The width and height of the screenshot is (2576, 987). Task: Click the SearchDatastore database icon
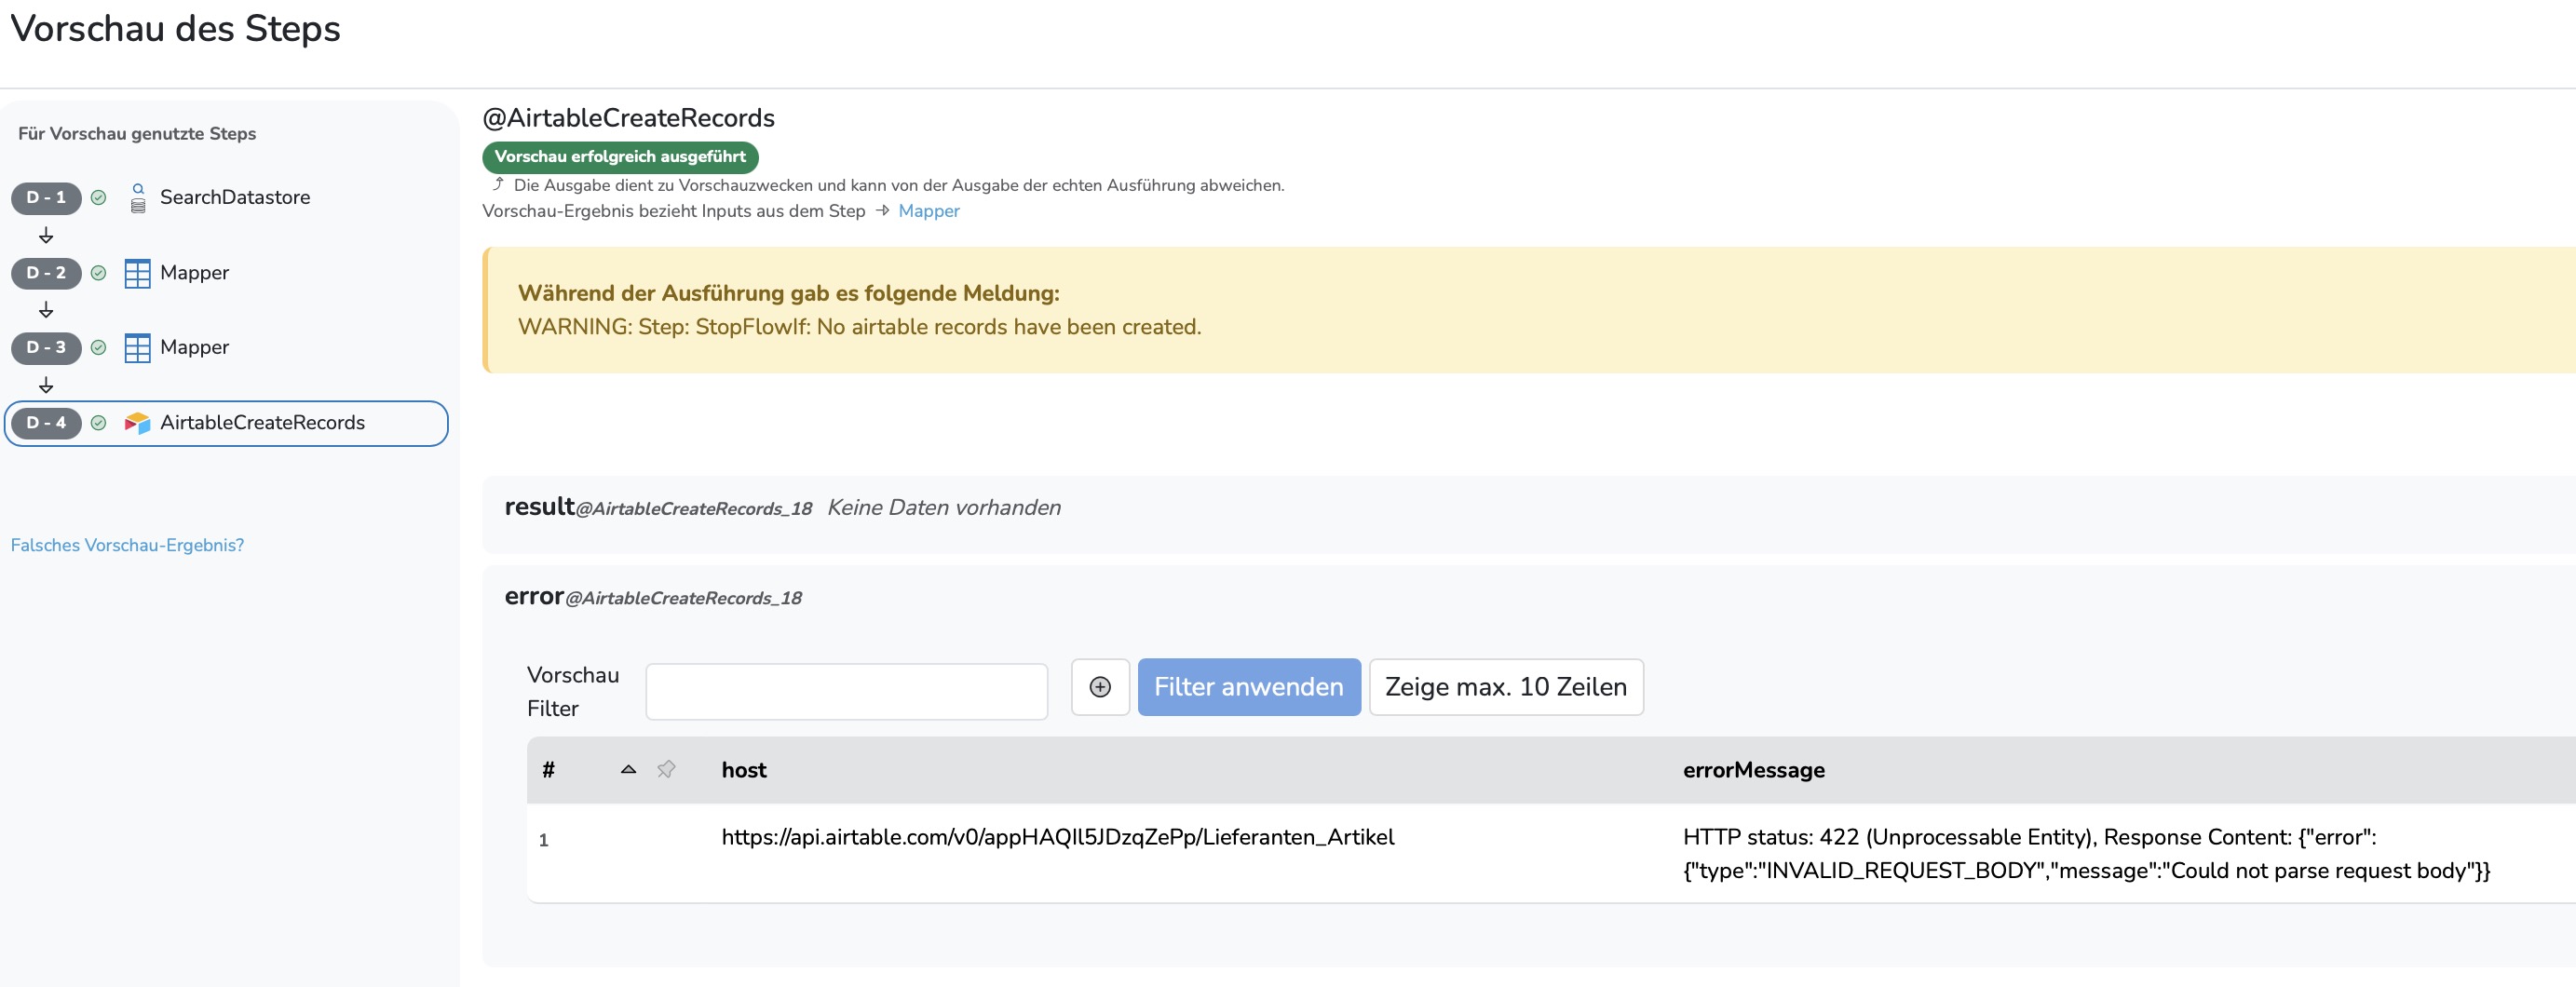point(138,198)
